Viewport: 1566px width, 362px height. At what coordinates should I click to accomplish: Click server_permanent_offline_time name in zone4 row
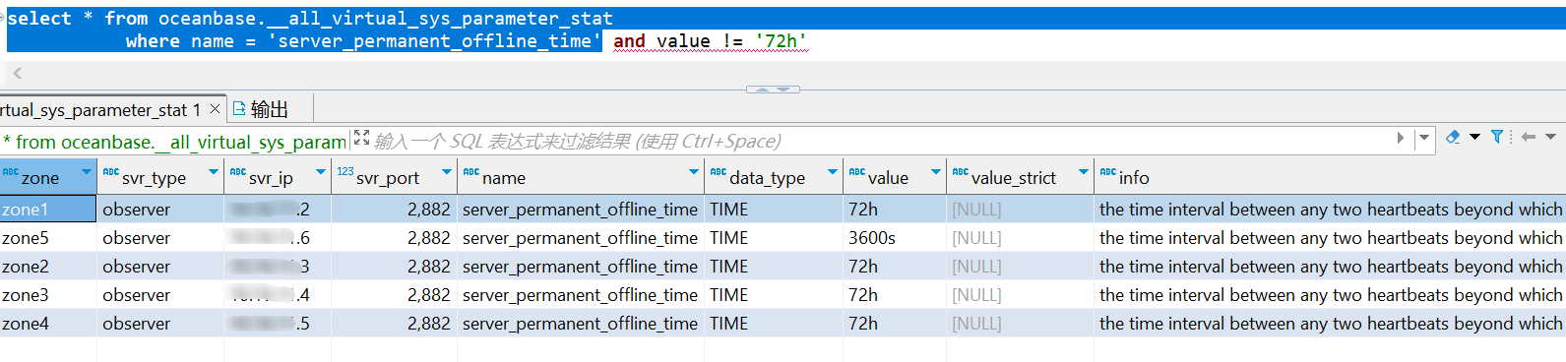click(581, 324)
